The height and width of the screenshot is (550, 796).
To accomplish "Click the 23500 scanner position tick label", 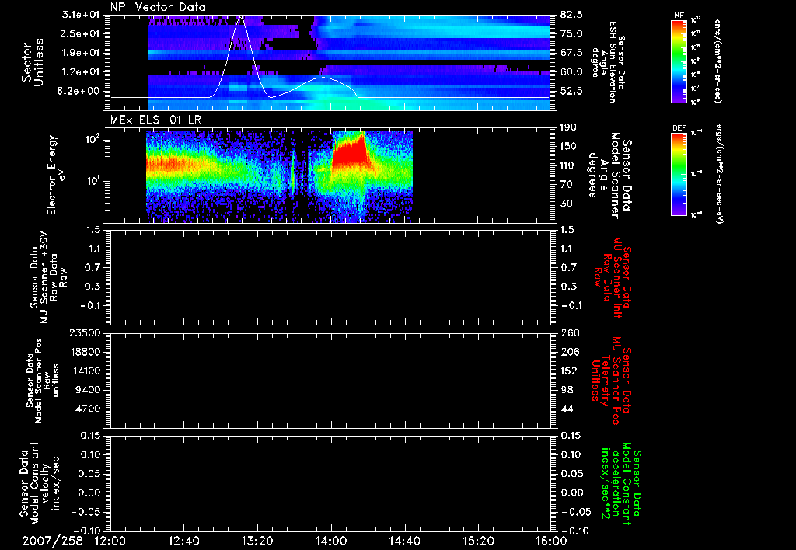I will 85,332.
